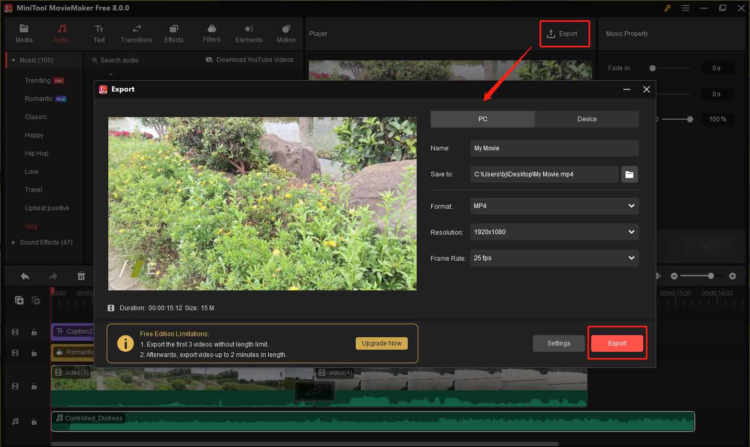Image resolution: width=750 pixels, height=447 pixels.
Task: Click the search magnifier icon in audio search
Action: [95, 60]
